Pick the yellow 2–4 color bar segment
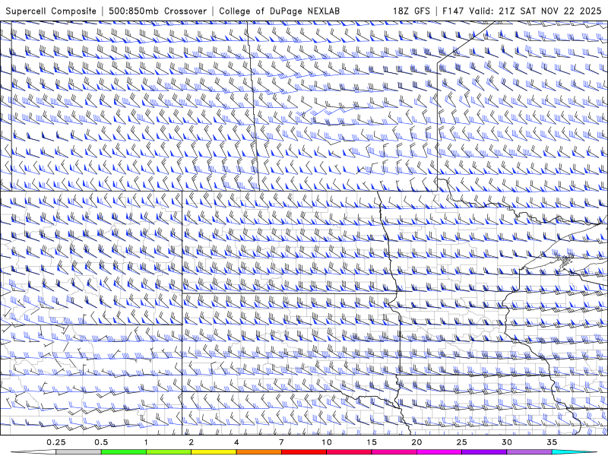The image size is (608, 456). point(214,452)
